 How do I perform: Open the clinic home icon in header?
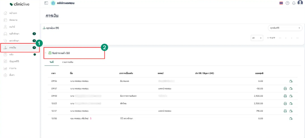53,3
